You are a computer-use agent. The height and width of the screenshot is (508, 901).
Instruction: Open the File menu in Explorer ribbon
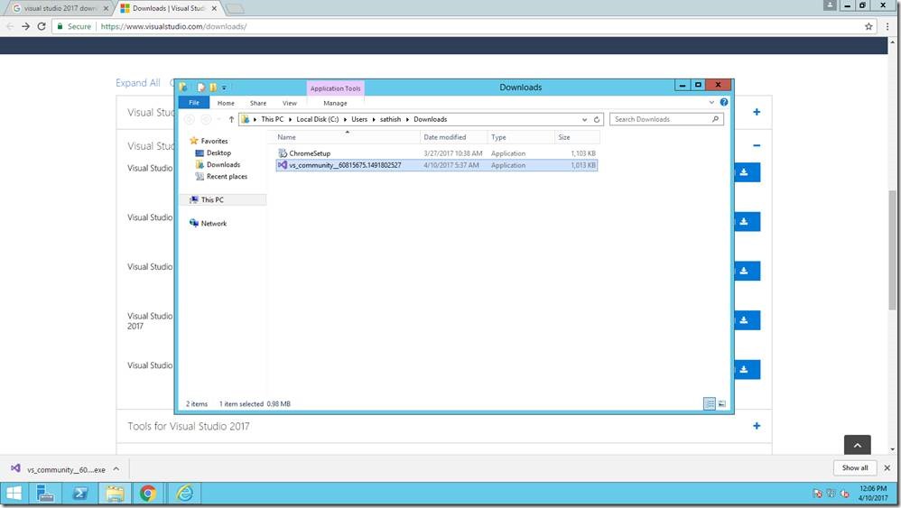193,103
